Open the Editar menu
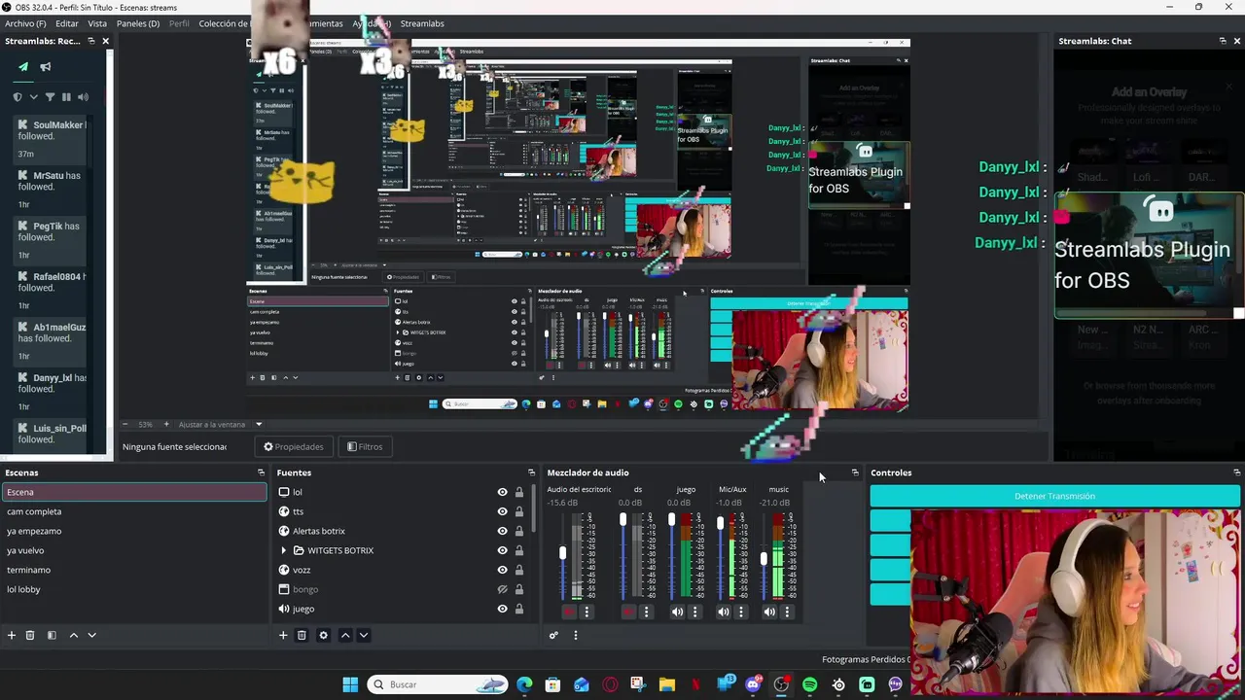1245x700 pixels. coord(67,23)
